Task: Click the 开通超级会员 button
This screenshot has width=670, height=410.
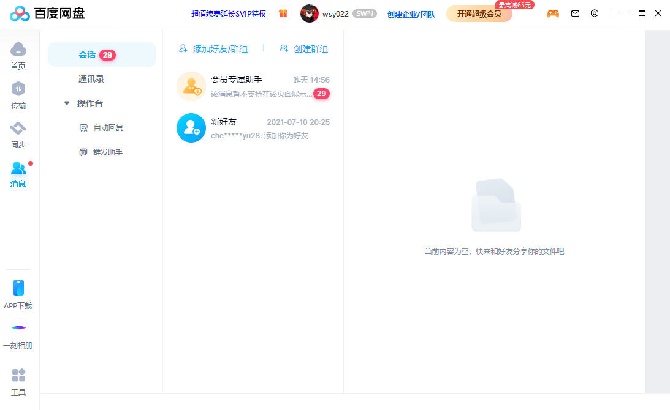Action: 479,13
